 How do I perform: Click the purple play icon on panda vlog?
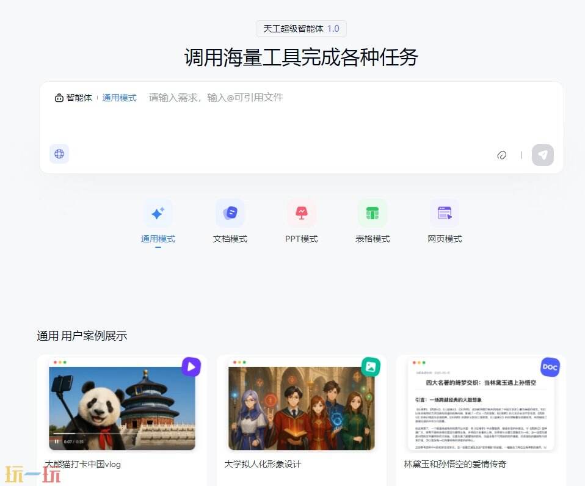[x=191, y=366]
